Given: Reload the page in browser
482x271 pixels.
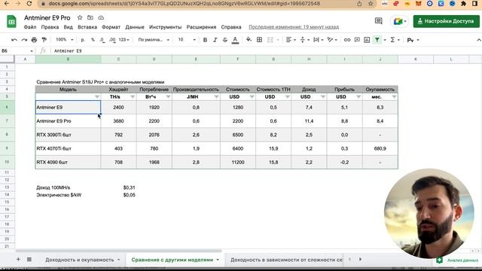Looking at the screenshot, I should (x=29, y=4).
